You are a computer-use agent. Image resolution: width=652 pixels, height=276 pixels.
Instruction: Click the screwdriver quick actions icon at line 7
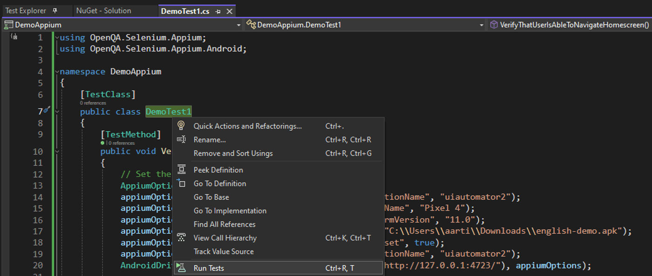pyautogui.click(x=47, y=110)
